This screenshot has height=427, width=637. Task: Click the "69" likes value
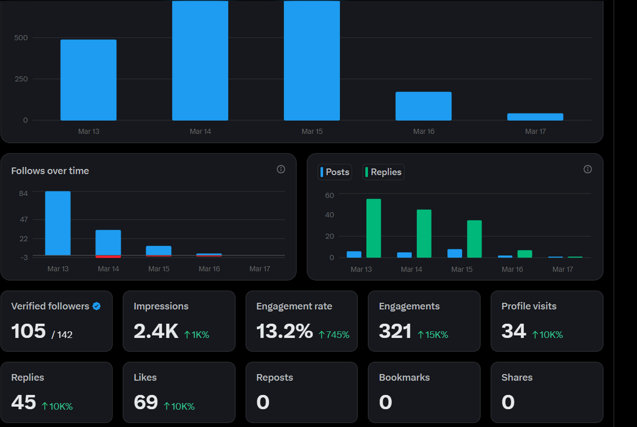146,403
